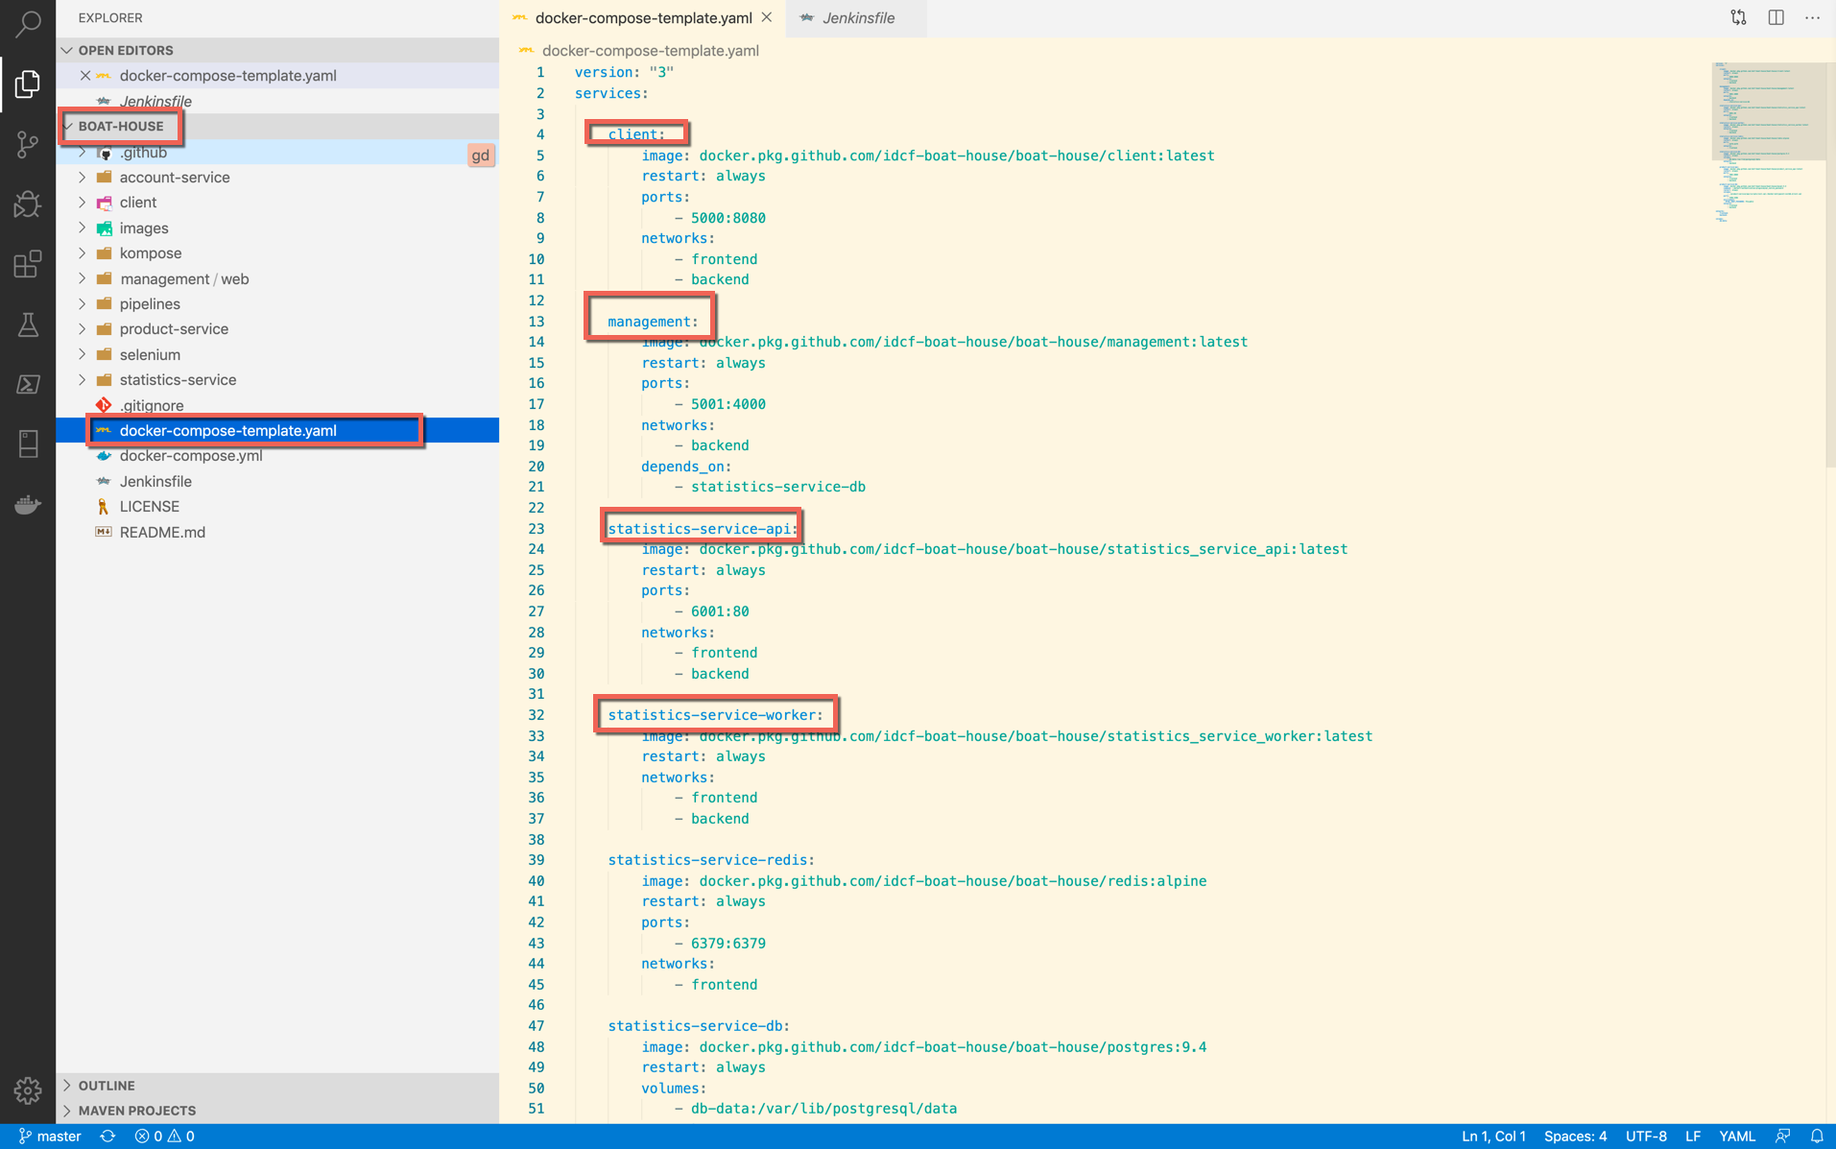Select docker-compose-template.yaml in file tree
The width and height of the screenshot is (1836, 1149).
pos(277,430)
